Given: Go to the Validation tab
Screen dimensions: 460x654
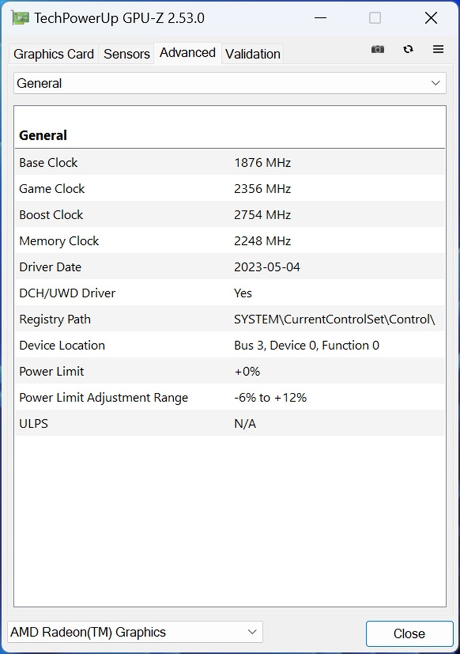Looking at the screenshot, I should point(253,54).
